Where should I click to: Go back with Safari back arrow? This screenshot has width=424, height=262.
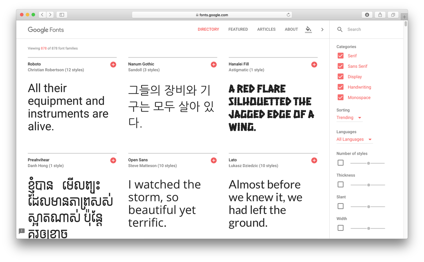[x=42, y=15]
